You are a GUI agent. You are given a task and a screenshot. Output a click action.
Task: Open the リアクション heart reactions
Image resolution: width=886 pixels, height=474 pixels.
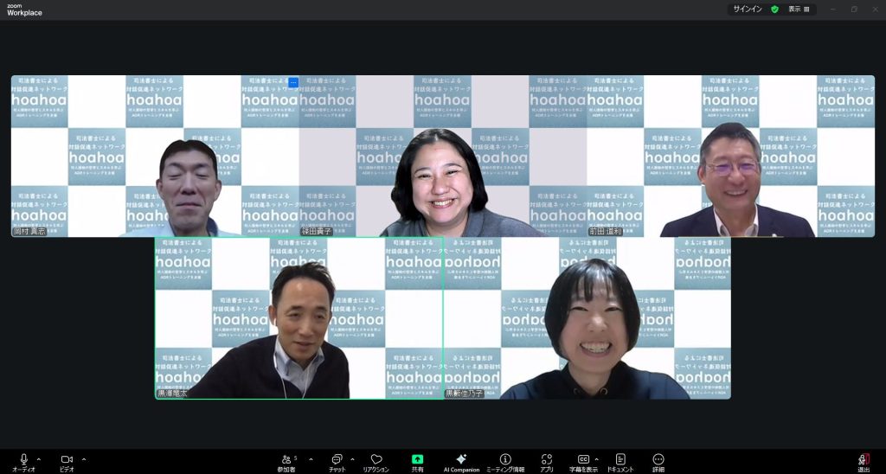coord(376,461)
